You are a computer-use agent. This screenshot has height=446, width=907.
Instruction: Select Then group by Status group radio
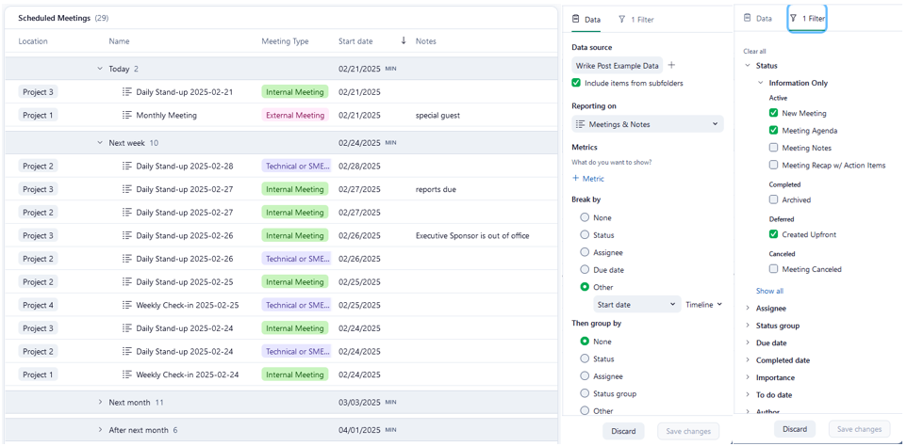pos(585,393)
